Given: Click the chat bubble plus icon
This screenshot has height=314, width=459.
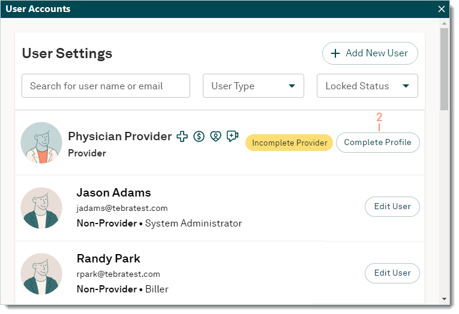Looking at the screenshot, I should pos(233,137).
